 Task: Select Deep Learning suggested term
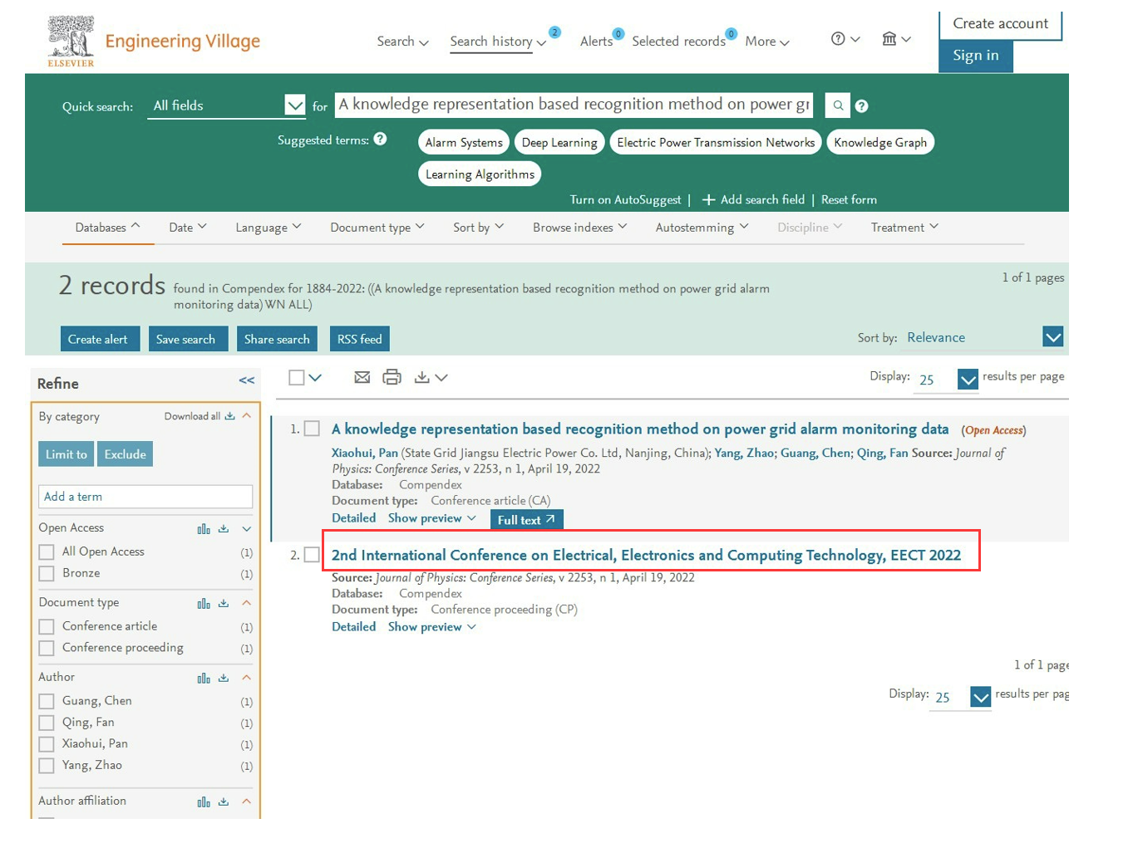coord(559,142)
